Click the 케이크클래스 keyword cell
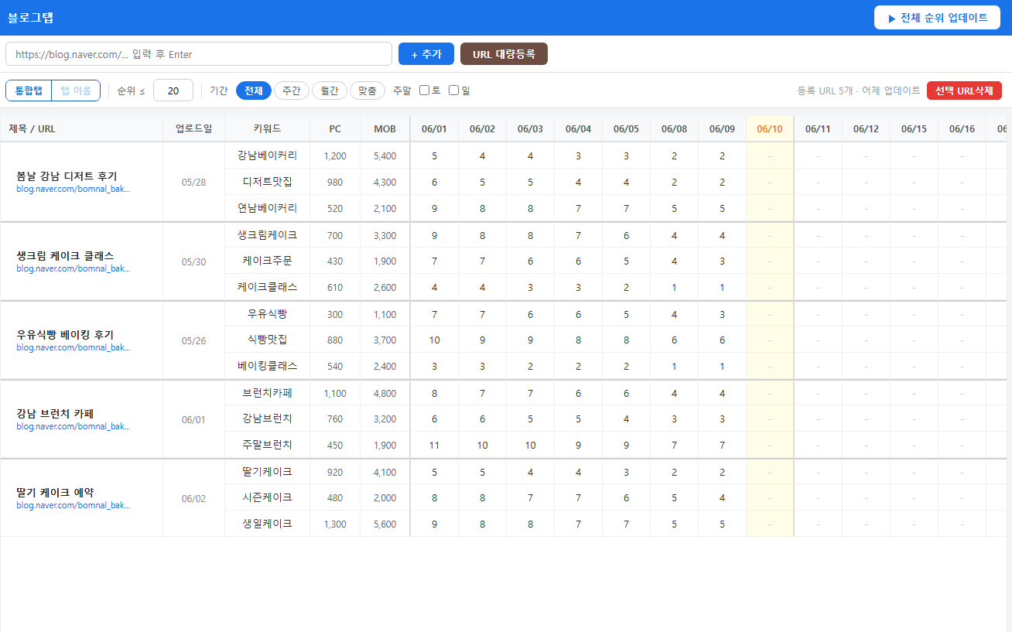Image resolution: width=1012 pixels, height=632 pixels. [268, 287]
